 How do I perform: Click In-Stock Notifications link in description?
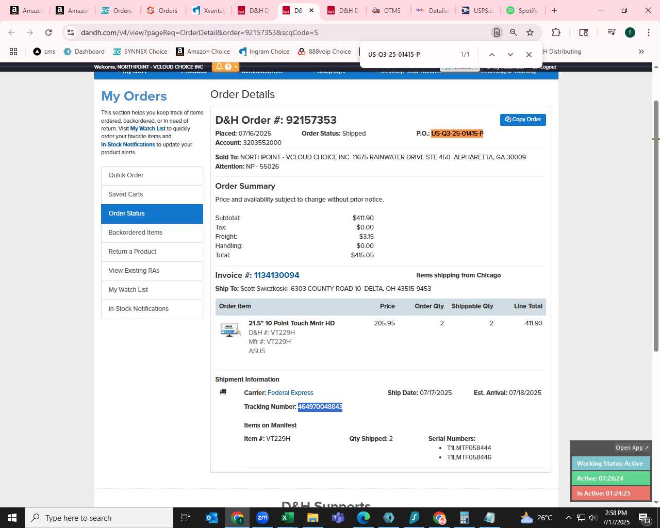(x=128, y=144)
